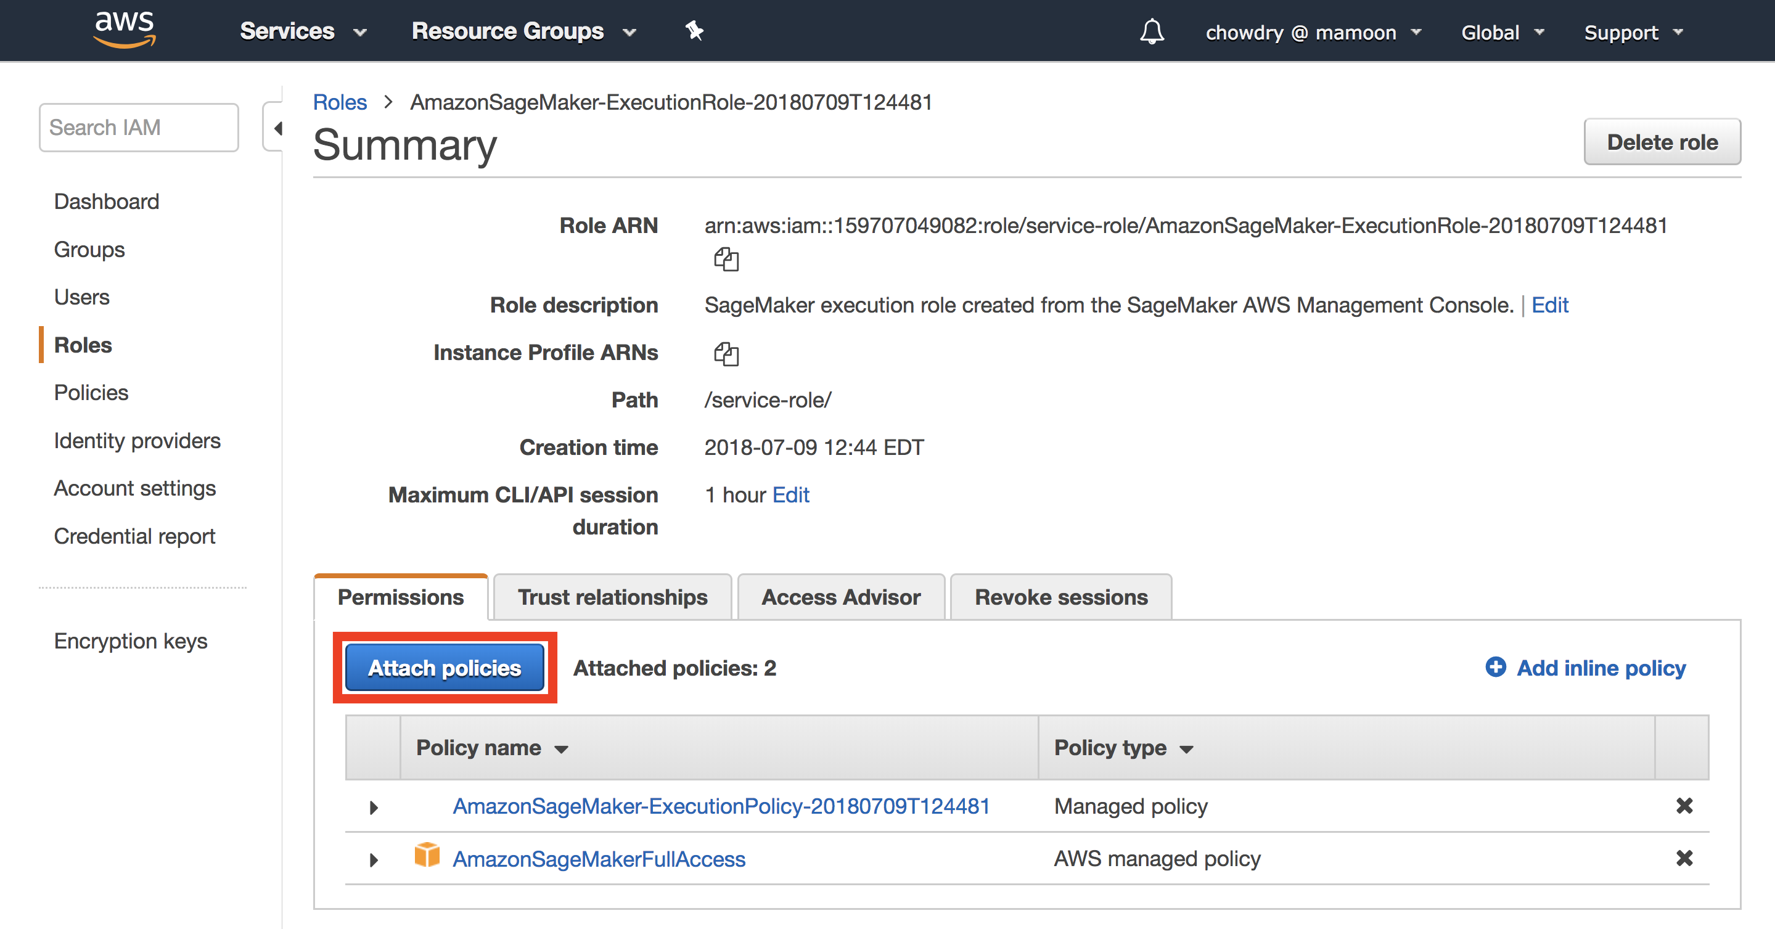The width and height of the screenshot is (1775, 929).
Task: Open the Trust relationships tab
Action: 613,597
